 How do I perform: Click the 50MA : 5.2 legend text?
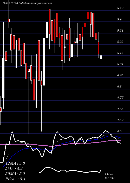(x=15, y=174)
